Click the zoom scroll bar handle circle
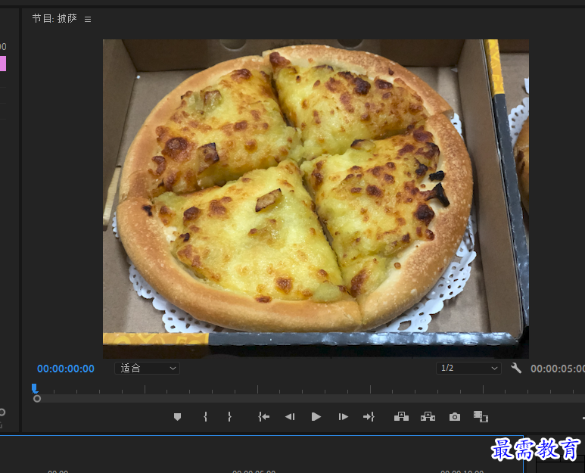The image size is (585, 473). click(37, 399)
